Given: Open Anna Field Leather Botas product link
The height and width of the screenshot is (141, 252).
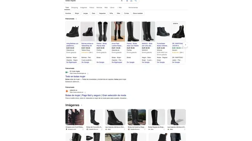Looking at the screenshot, I should point(117,45).
